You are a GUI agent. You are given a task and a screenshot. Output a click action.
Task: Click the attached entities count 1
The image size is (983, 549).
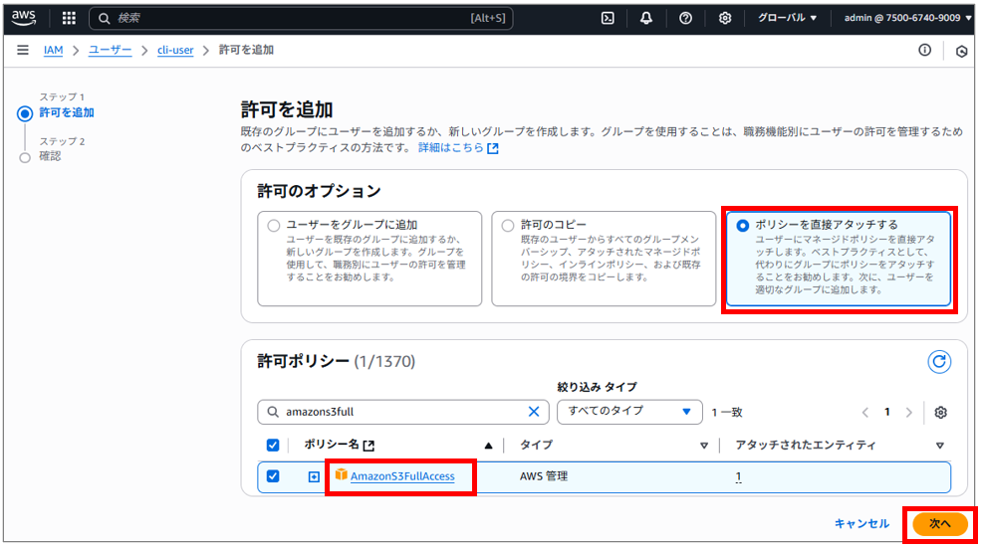point(739,476)
